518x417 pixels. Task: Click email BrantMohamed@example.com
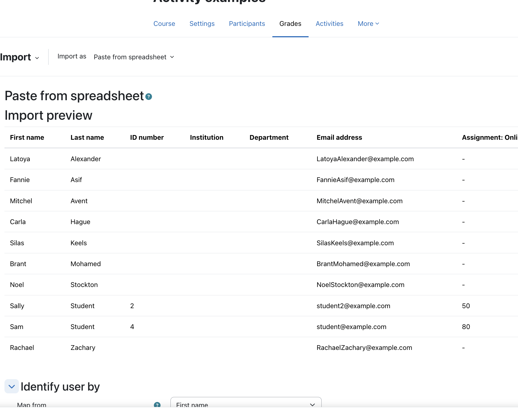tap(363, 264)
